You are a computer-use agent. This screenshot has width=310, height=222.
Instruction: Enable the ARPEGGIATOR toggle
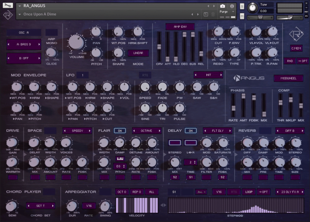click(105, 192)
